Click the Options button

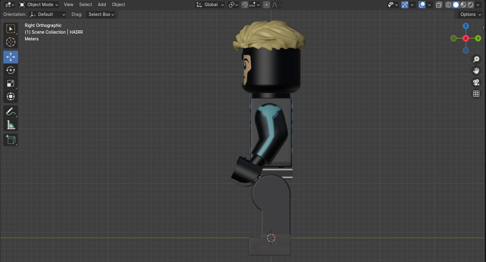(470, 14)
